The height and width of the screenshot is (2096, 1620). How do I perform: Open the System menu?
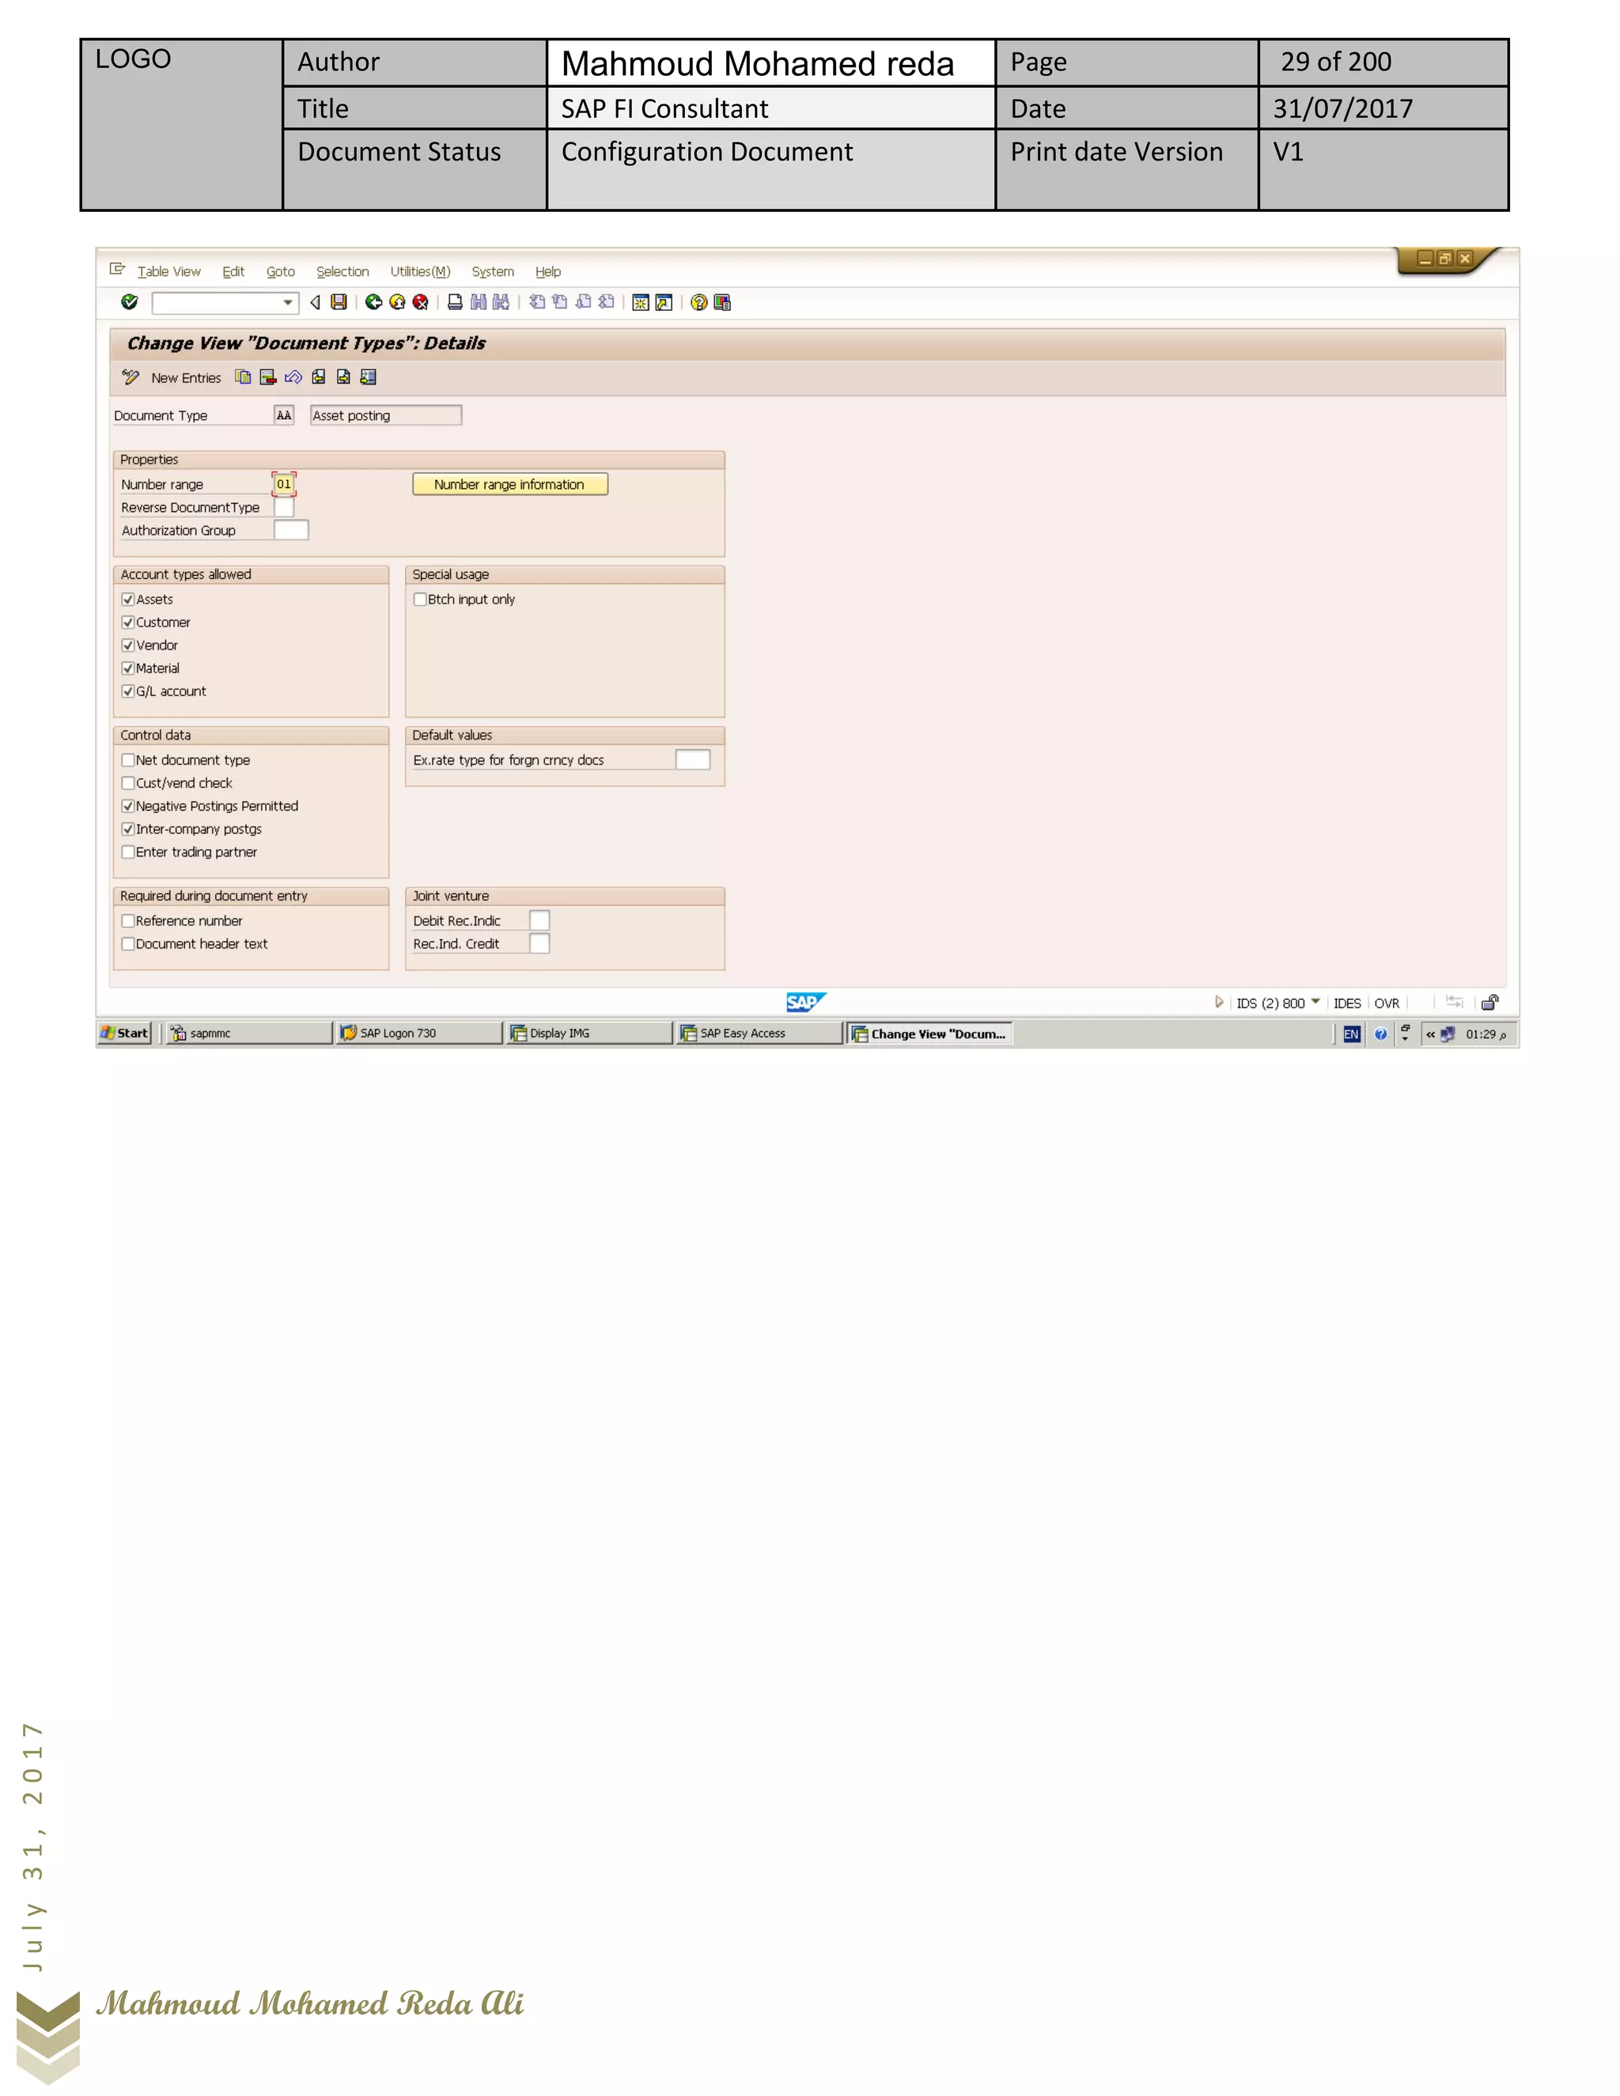(x=492, y=271)
